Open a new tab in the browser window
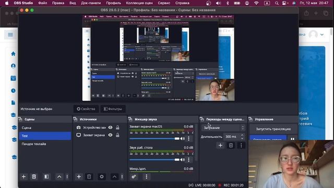Screen dimensions: 334x188 coord(316,13)
